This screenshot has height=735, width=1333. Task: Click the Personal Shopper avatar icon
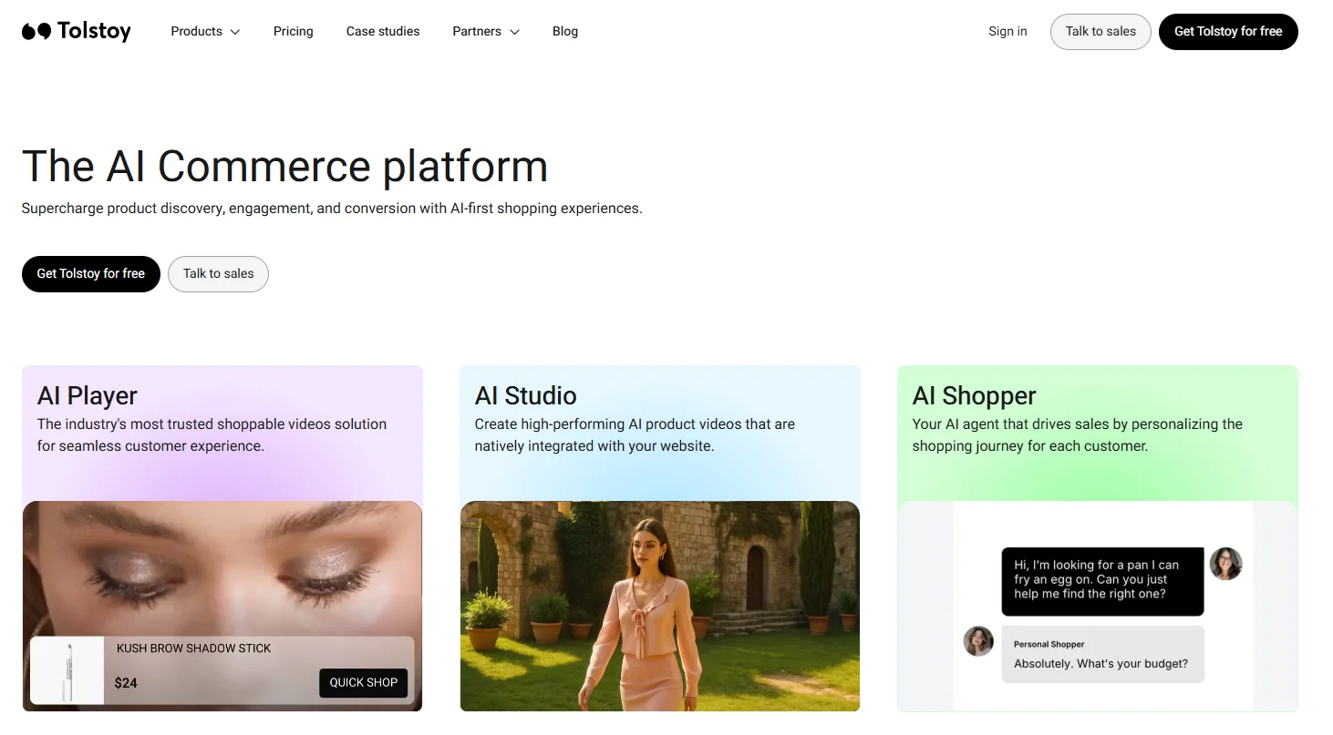[978, 641]
